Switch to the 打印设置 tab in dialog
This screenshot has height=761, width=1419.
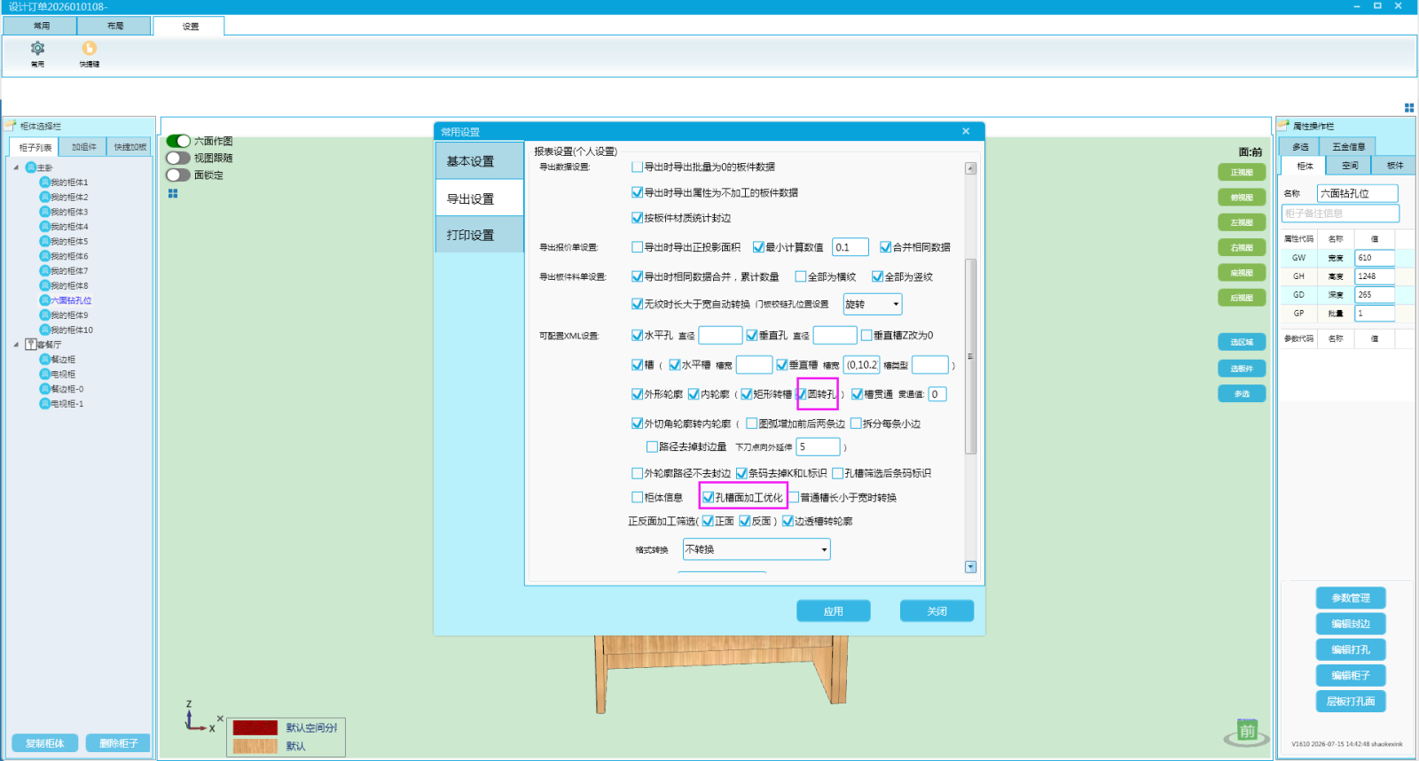(480, 236)
